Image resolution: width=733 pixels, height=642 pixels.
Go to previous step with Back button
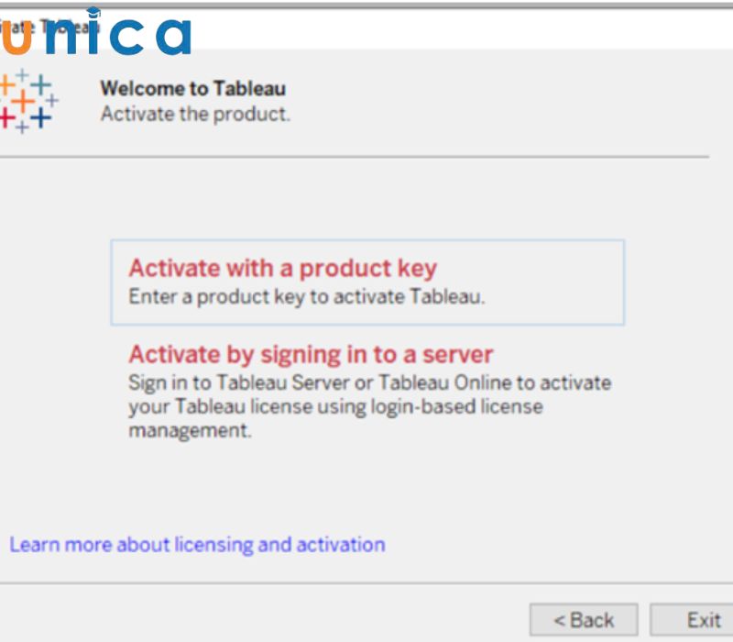tap(584, 620)
